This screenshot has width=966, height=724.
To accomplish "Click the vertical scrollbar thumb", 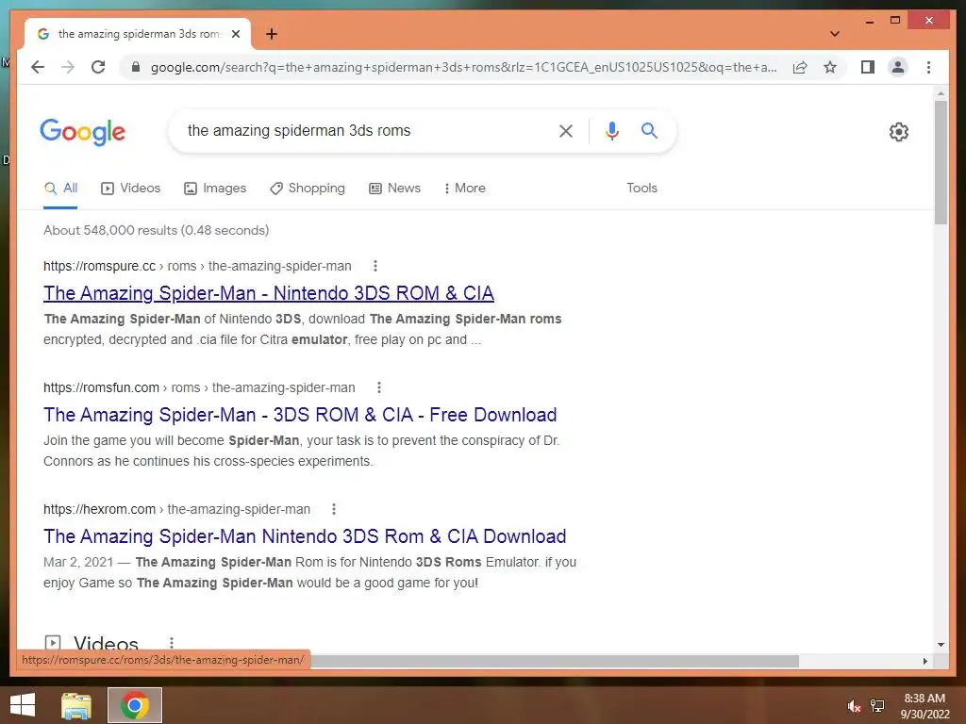I will pyautogui.click(x=941, y=162).
